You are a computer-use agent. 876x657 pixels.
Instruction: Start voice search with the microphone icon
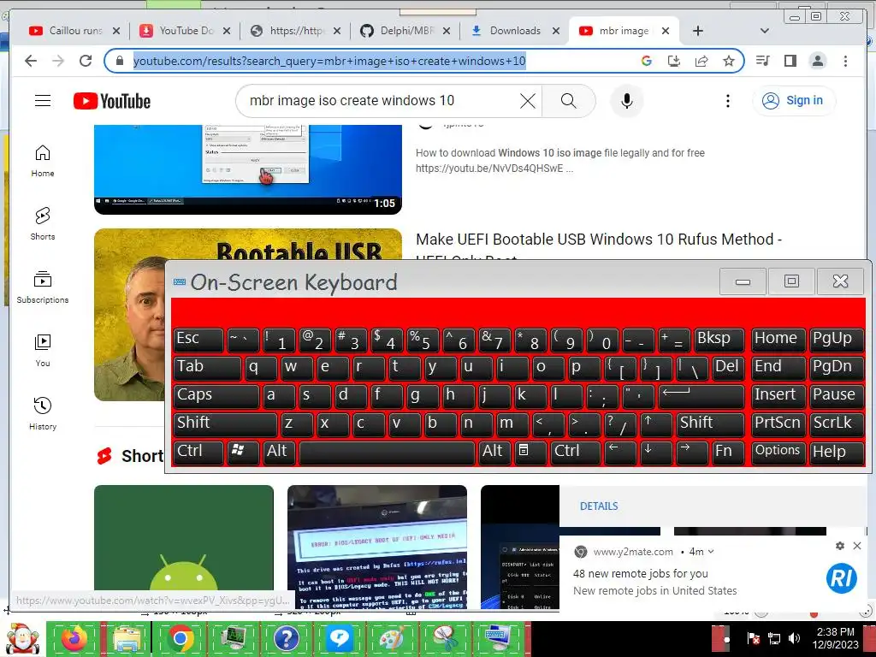(x=627, y=101)
